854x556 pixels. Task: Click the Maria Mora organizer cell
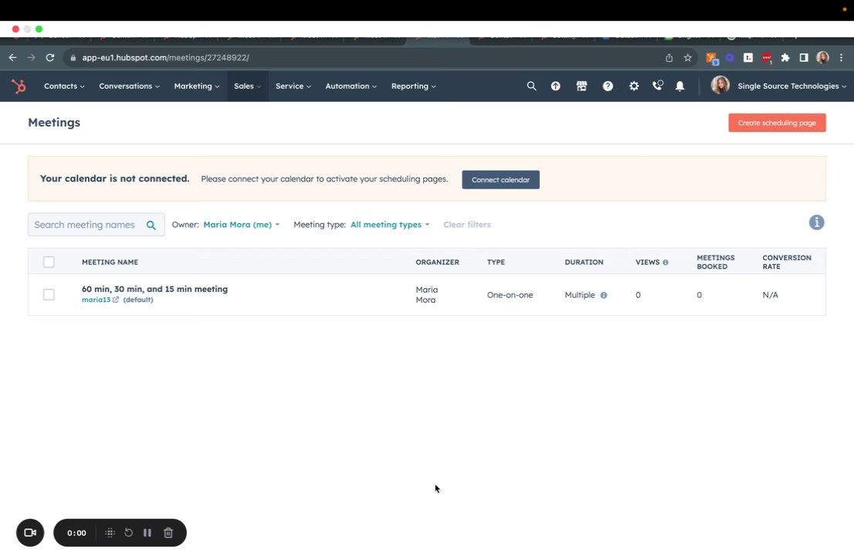tap(427, 295)
